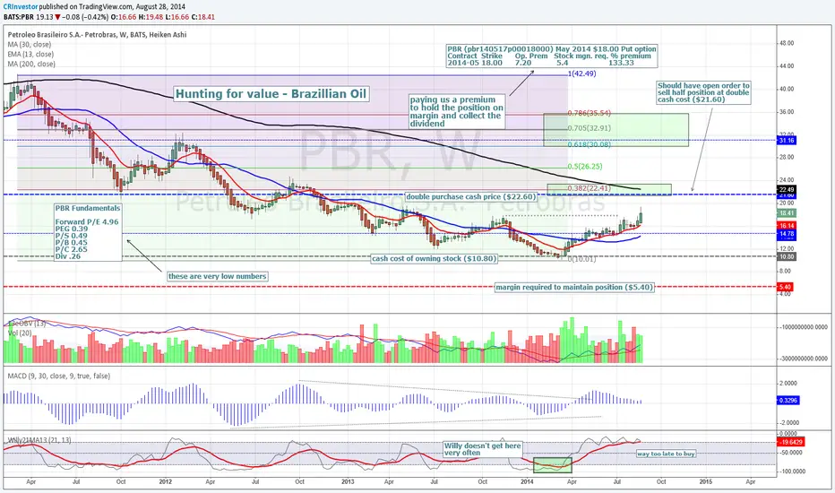
Task: Click 'double purchase cash price ($22.60)' label
Action: point(470,196)
